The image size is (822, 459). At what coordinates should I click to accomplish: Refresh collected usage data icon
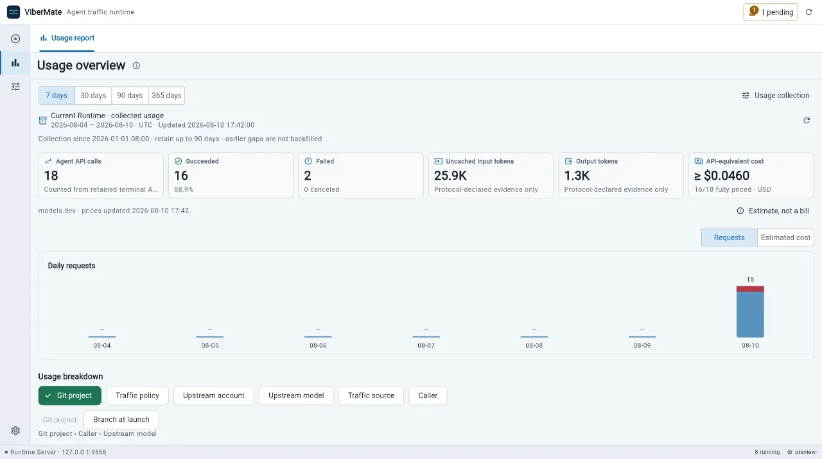tap(807, 120)
